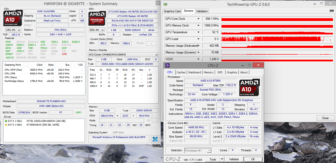Click the Close button in GPU-Z
The width and height of the screenshot is (336, 163).
point(325,118)
